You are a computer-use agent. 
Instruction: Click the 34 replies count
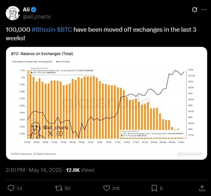19,188
